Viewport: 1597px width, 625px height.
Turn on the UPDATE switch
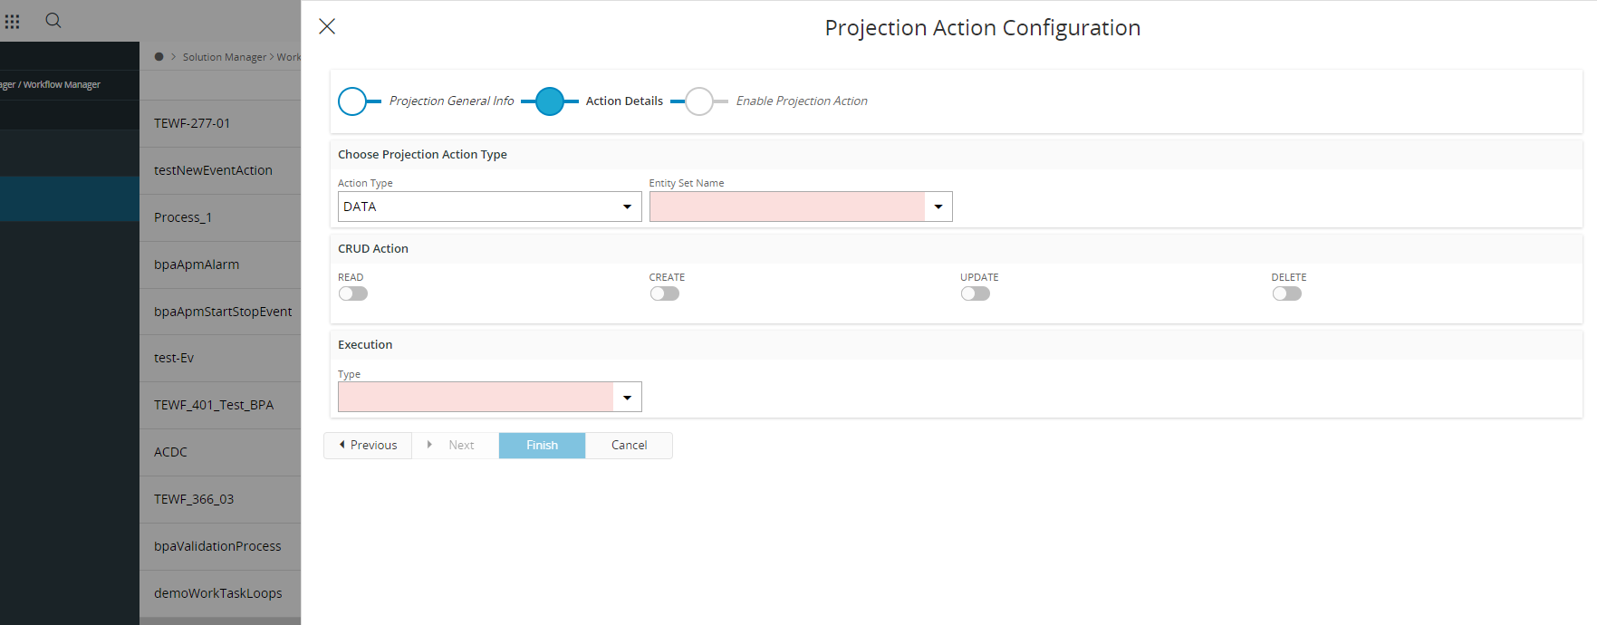pos(976,293)
